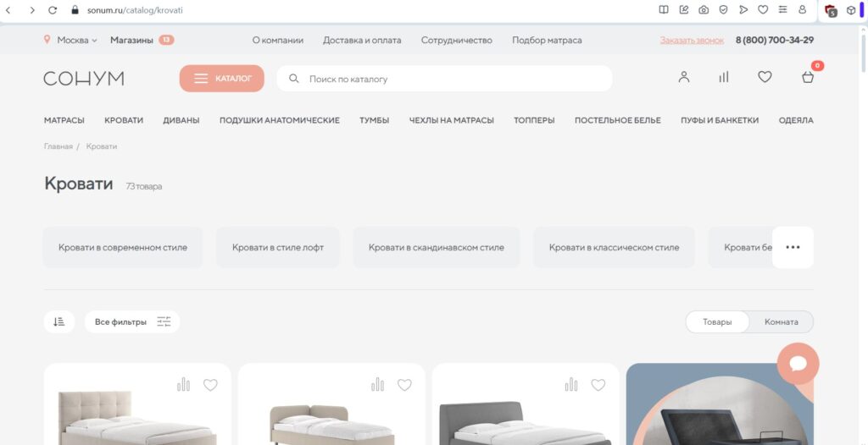Open the Матрасы menu category
The height and width of the screenshot is (445, 868).
pyautogui.click(x=64, y=120)
